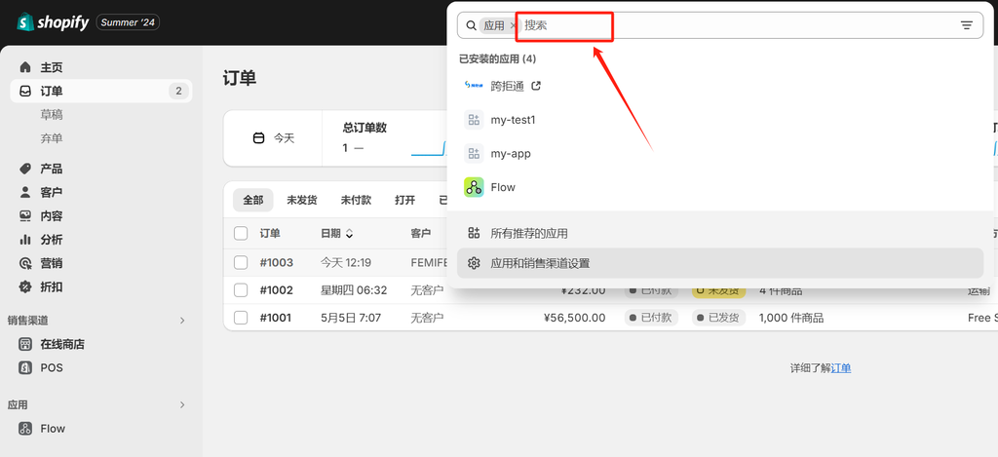This screenshot has height=457, width=998.
Task: Open order #1001
Action: pyautogui.click(x=276, y=318)
